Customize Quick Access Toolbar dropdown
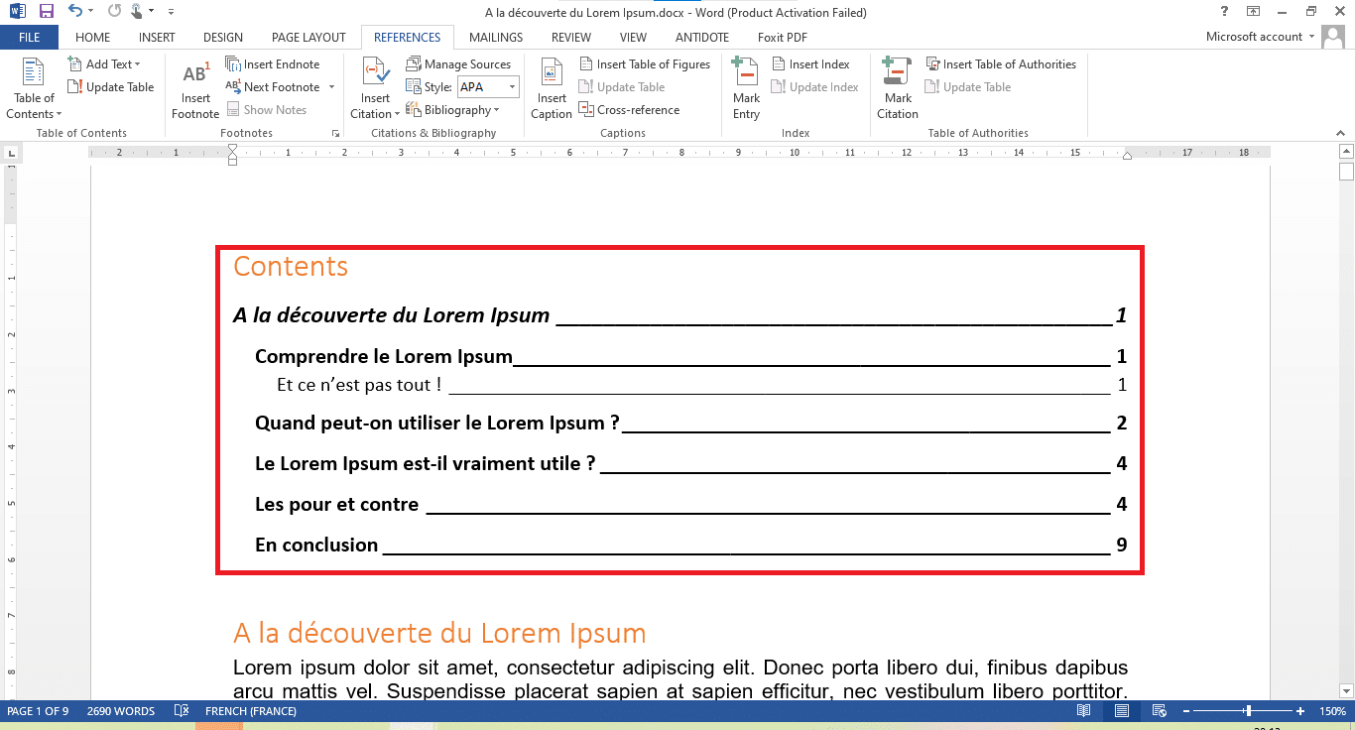The image size is (1355, 730). point(170,12)
